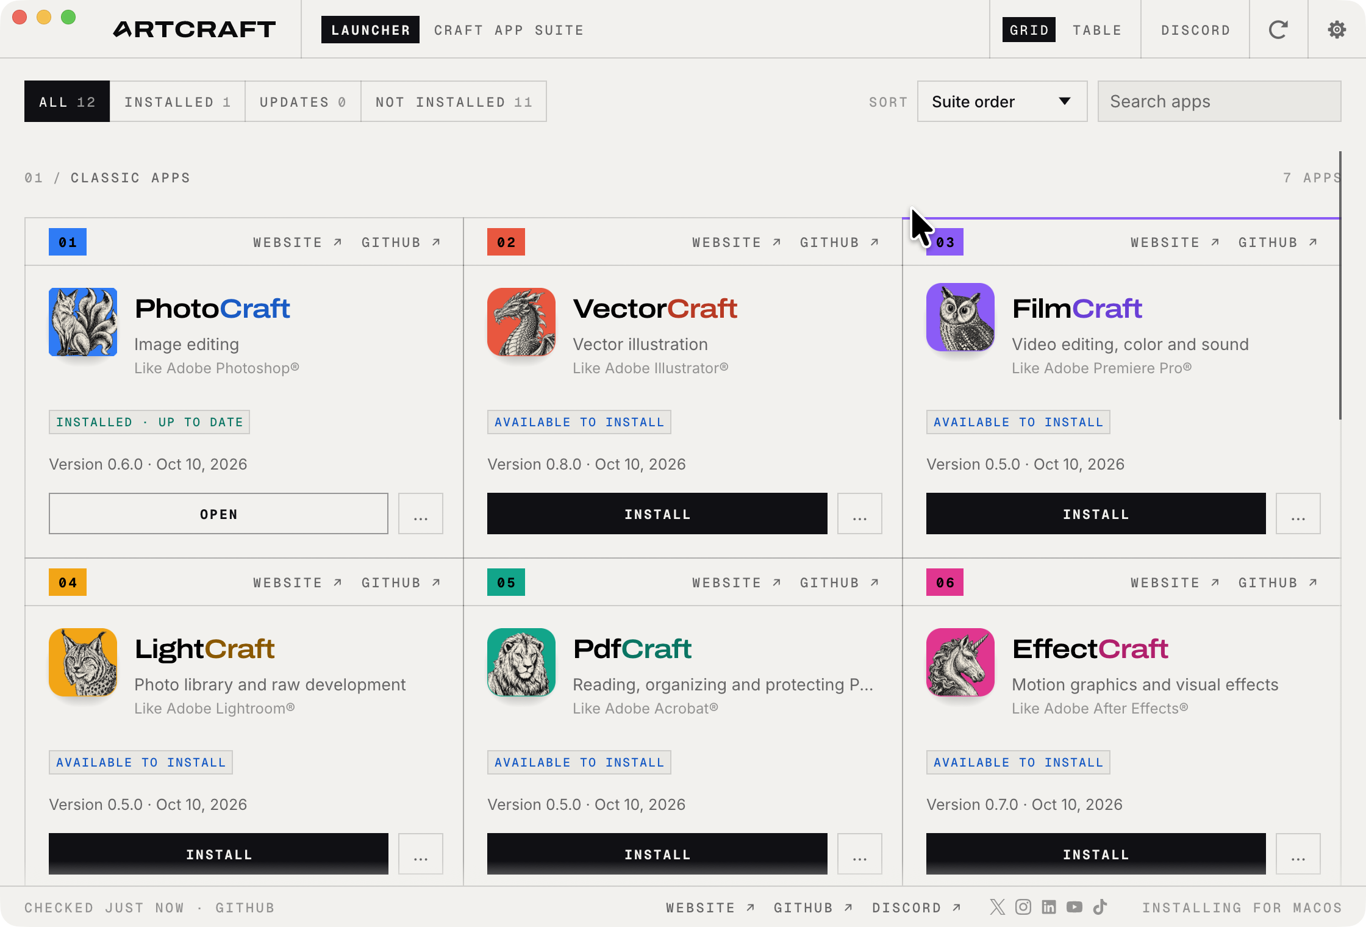The height and width of the screenshot is (927, 1366).
Task: Filter by Installed 1 tab
Action: pos(177,101)
